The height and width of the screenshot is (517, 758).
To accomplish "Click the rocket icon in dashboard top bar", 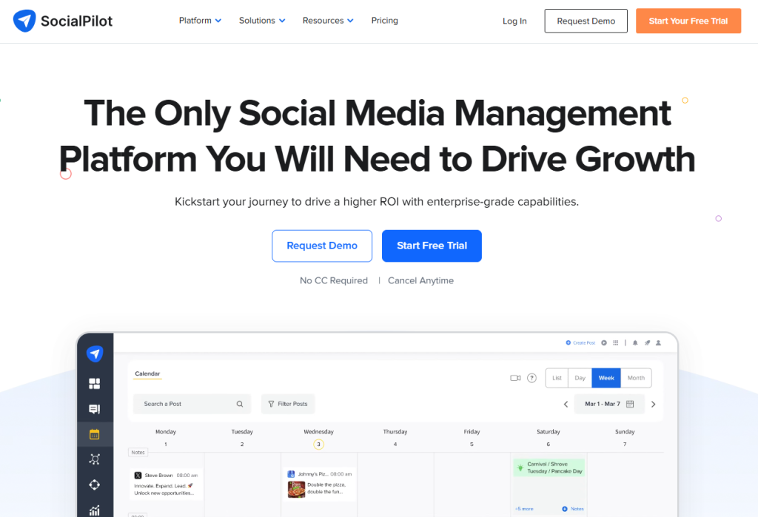I will (x=647, y=342).
